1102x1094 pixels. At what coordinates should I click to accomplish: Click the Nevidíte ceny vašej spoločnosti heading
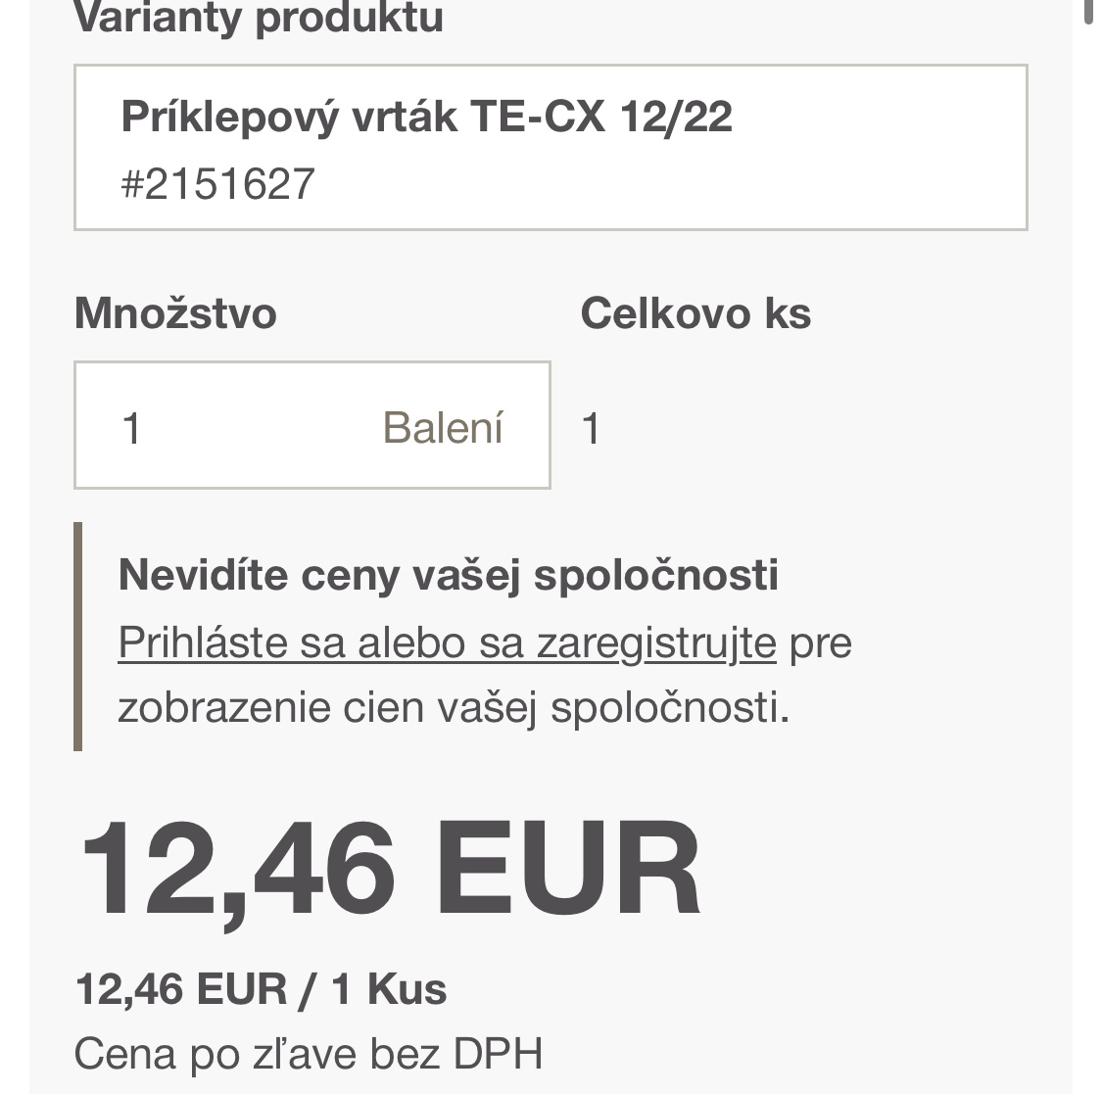448,575
